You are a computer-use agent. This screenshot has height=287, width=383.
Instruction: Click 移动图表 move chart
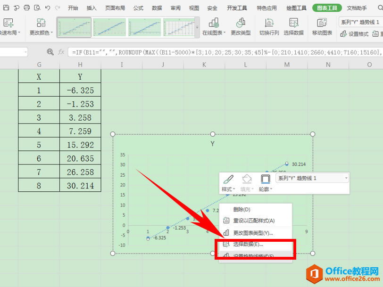322,26
